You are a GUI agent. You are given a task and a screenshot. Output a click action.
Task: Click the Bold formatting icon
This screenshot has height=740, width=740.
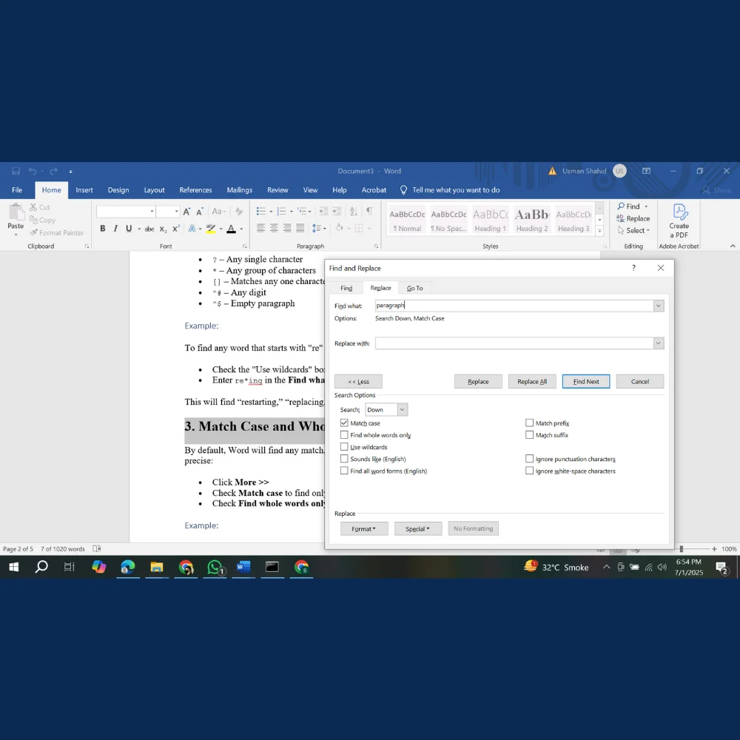pyautogui.click(x=102, y=229)
